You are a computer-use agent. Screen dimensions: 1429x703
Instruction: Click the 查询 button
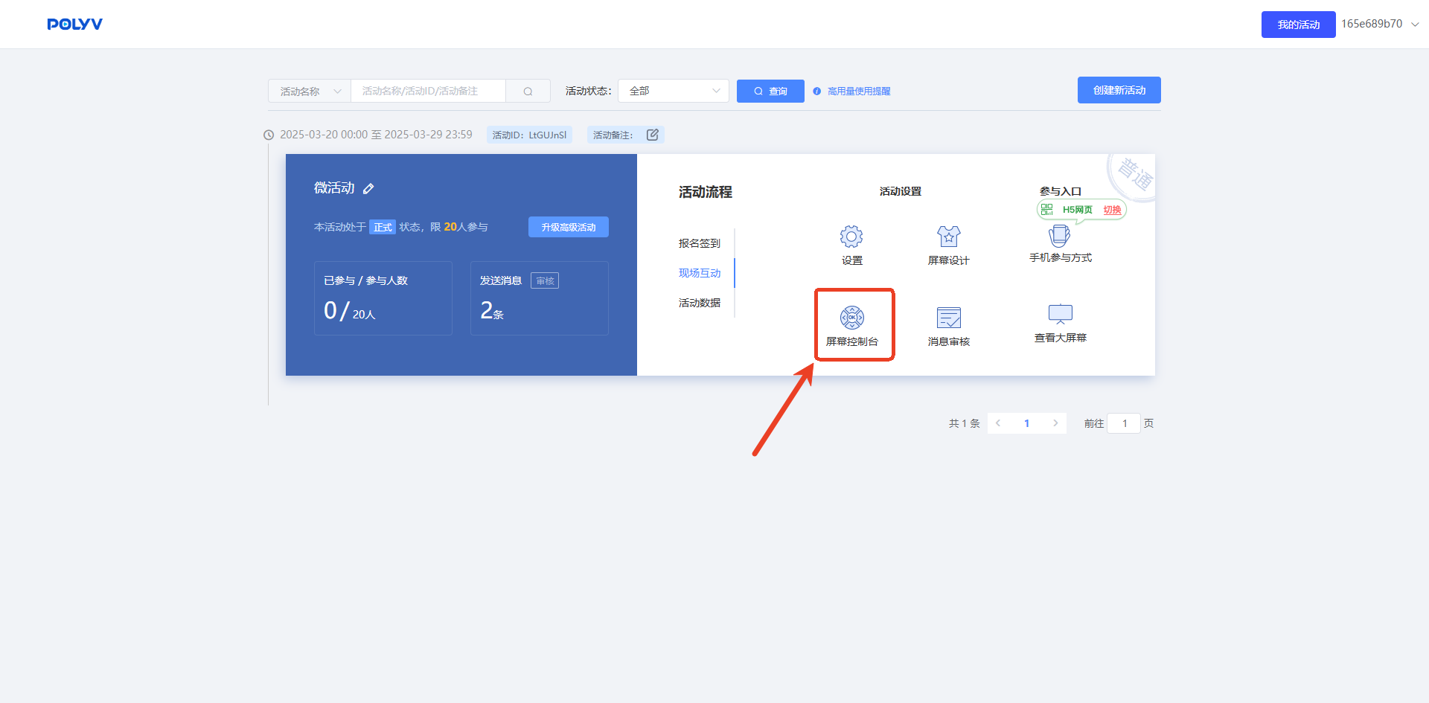tap(770, 91)
